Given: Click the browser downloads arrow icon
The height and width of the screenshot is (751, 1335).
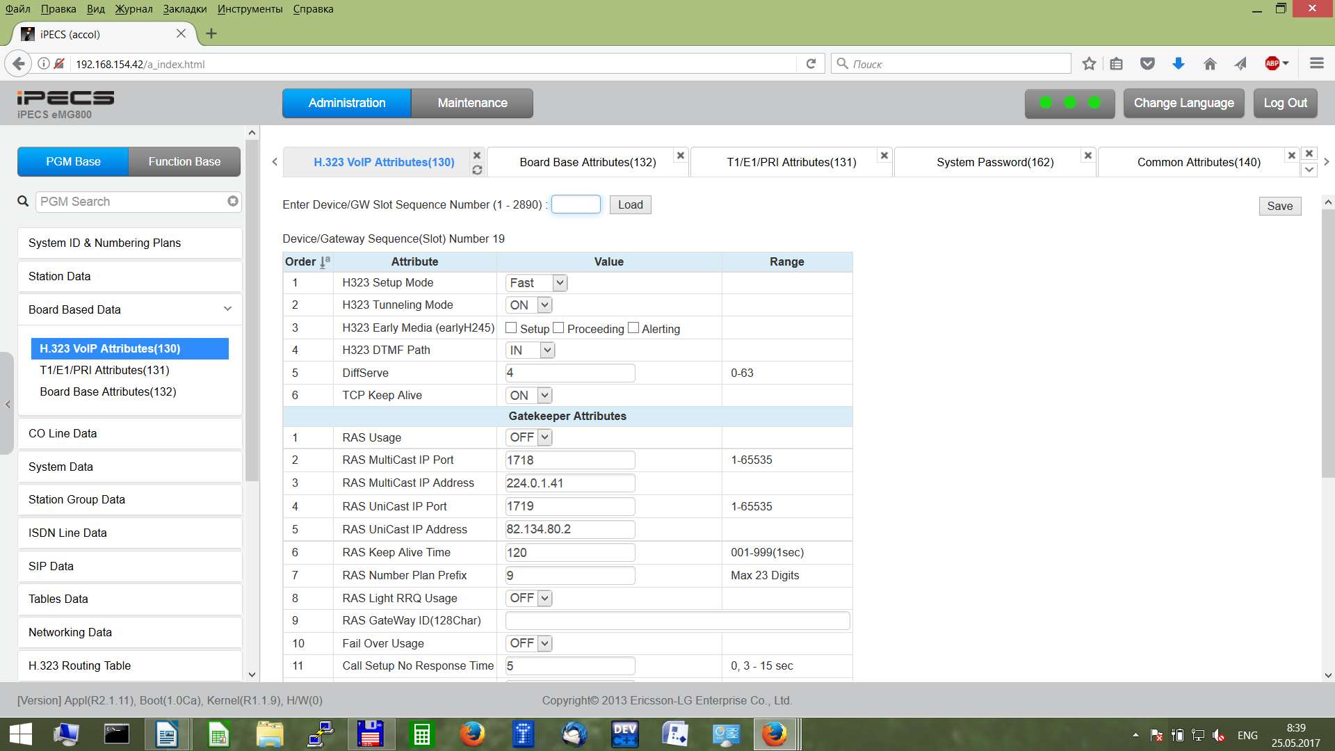Looking at the screenshot, I should [1178, 64].
